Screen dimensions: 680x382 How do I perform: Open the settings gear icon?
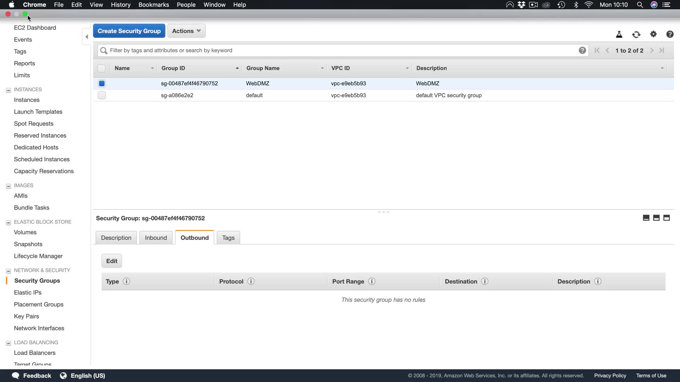pos(653,34)
